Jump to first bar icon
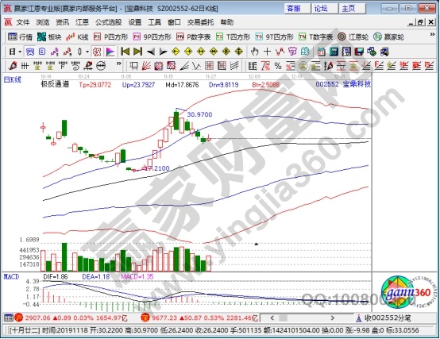The height and width of the screenshot is (339, 440). pyautogui.click(x=125, y=52)
